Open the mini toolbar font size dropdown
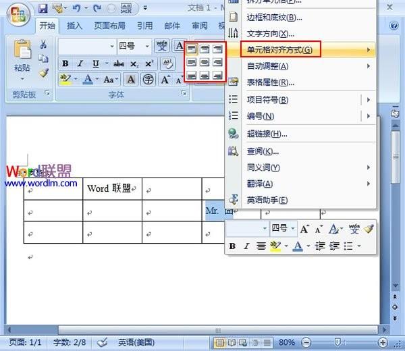405x351 pixels. (293, 228)
